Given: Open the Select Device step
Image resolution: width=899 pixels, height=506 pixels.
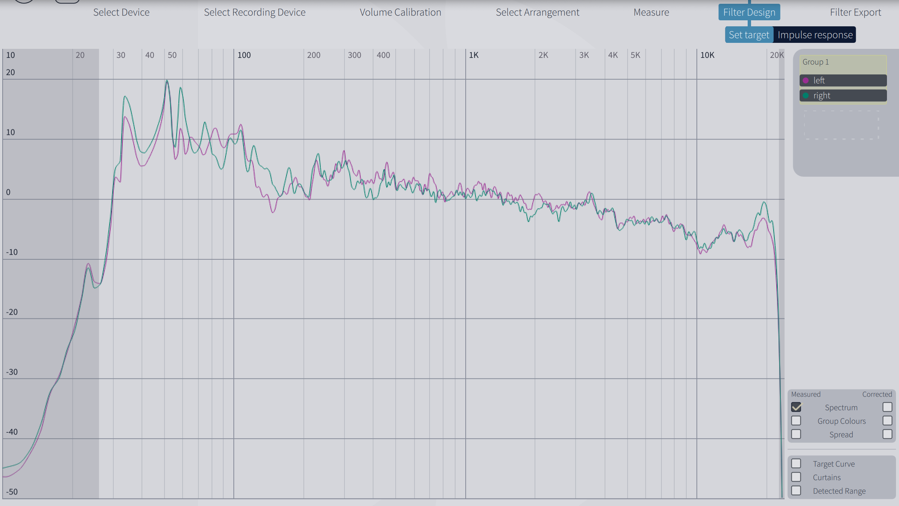Looking at the screenshot, I should tap(121, 12).
